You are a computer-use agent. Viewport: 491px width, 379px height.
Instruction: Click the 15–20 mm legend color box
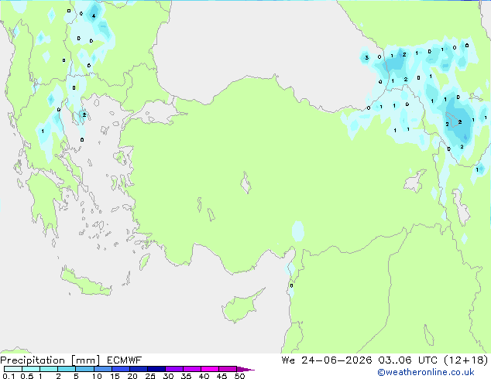[121, 369]
